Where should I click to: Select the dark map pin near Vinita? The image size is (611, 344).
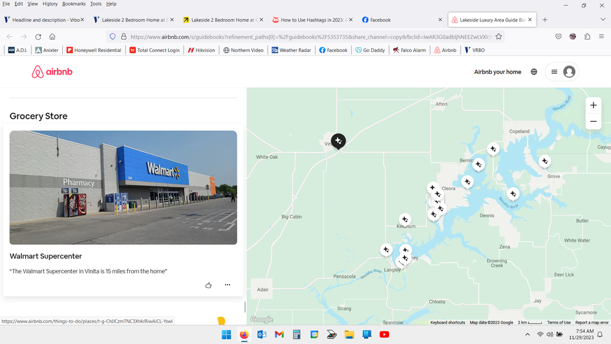tap(338, 141)
